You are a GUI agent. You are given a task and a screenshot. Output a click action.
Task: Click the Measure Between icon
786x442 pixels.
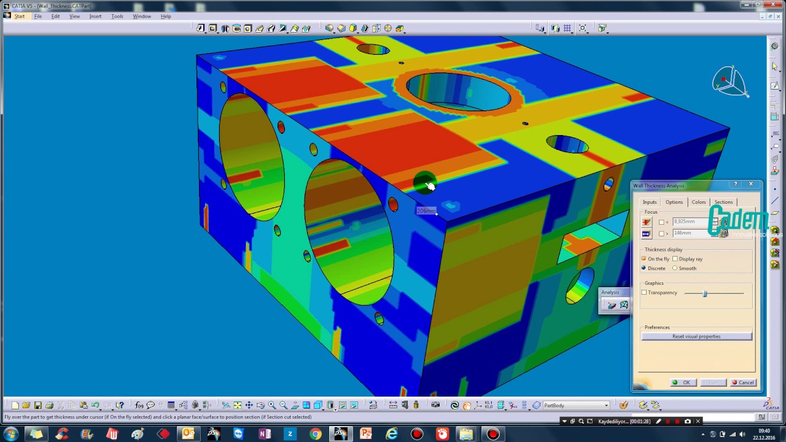(393, 405)
